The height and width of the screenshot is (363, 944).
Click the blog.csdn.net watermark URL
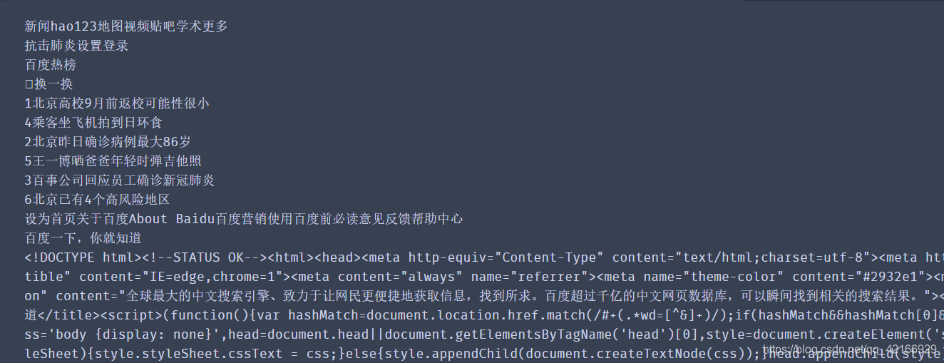tap(849, 349)
